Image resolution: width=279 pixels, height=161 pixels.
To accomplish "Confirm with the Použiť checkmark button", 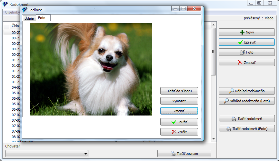I will tap(179, 122).
